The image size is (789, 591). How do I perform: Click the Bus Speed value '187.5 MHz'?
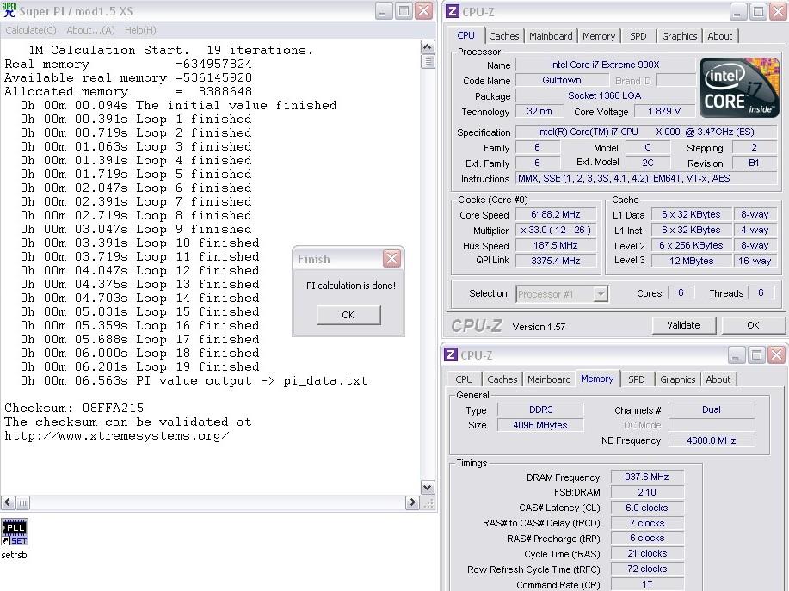(x=556, y=245)
